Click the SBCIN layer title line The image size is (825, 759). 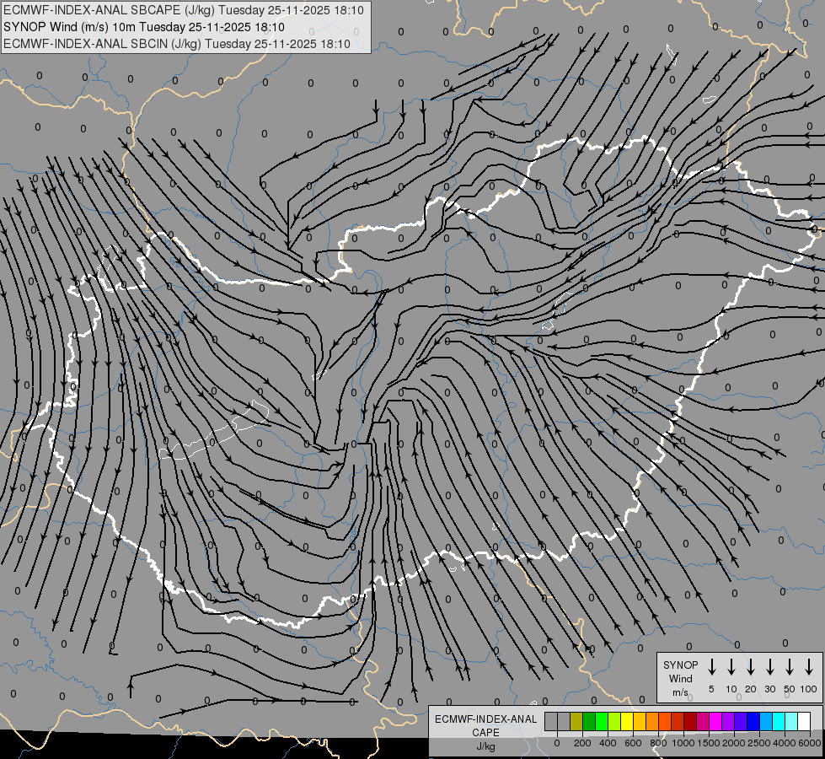coord(177,43)
